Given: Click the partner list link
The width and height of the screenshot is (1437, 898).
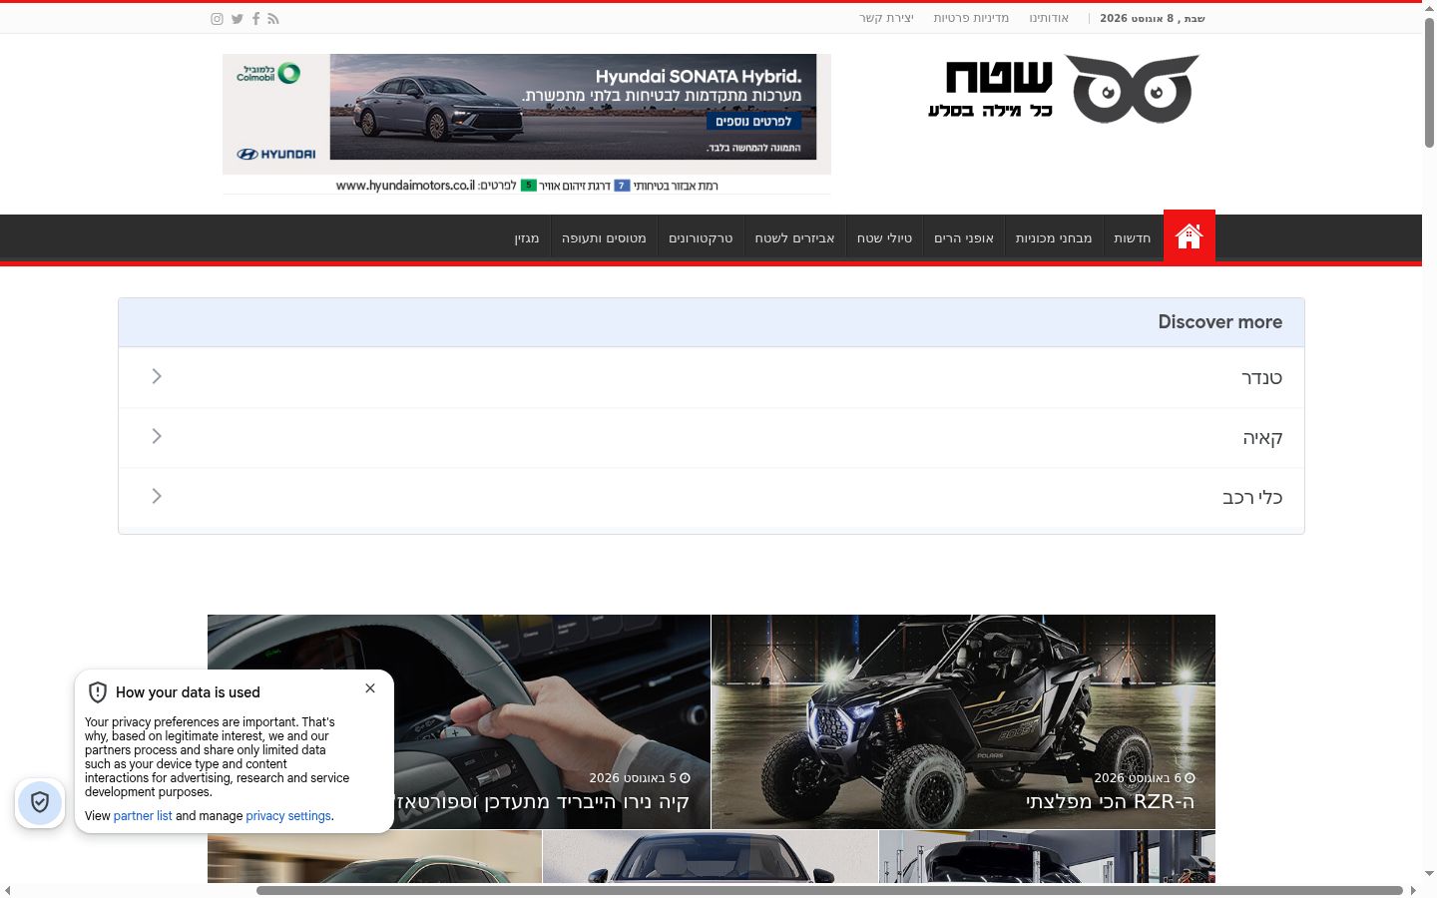Looking at the screenshot, I should (x=143, y=816).
